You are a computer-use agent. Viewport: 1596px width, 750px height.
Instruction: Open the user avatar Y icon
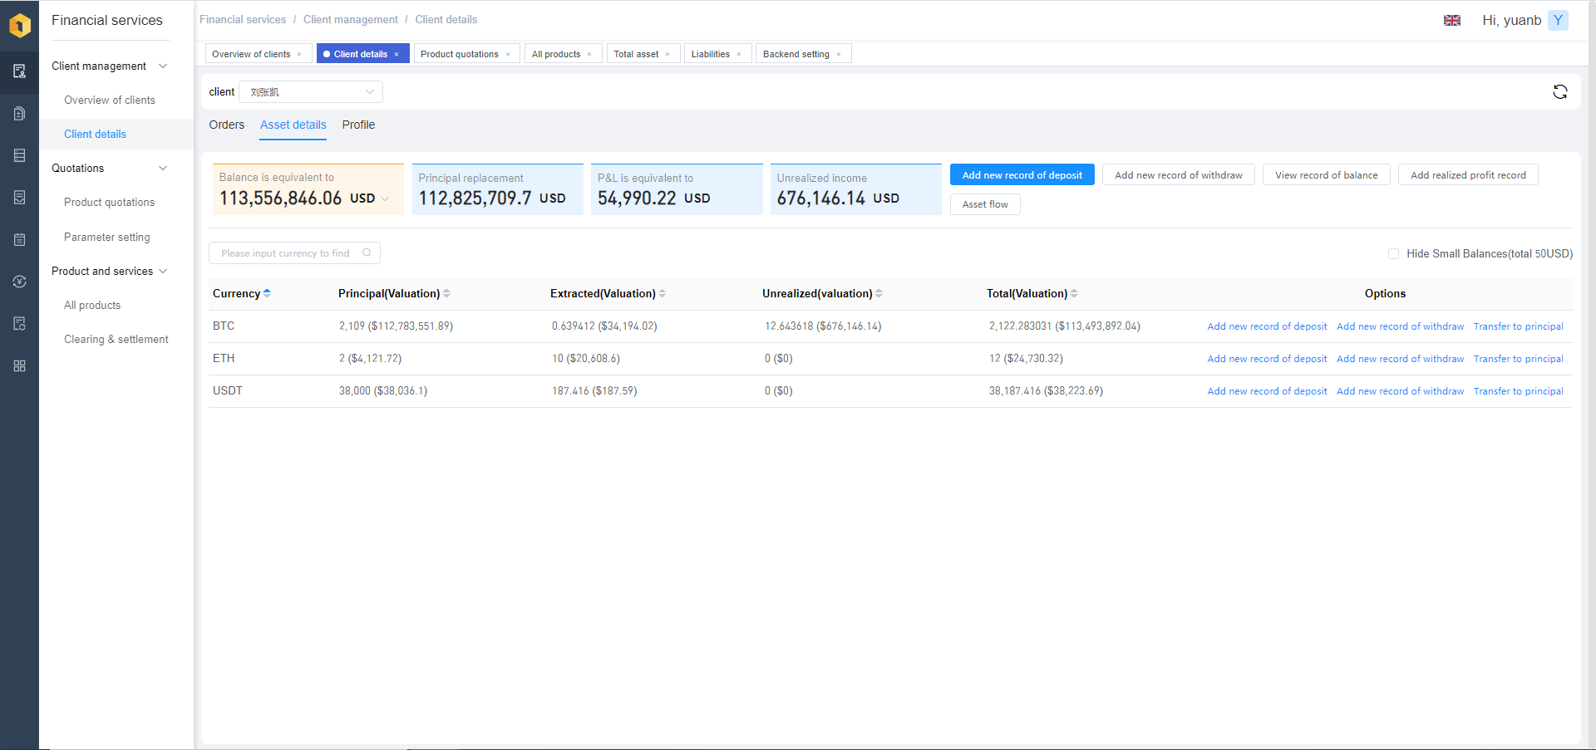[x=1558, y=20]
